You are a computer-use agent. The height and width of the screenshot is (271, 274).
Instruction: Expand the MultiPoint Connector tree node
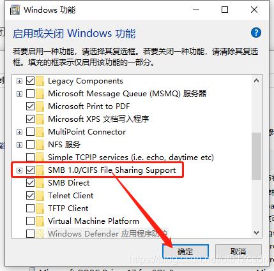[x=19, y=132]
